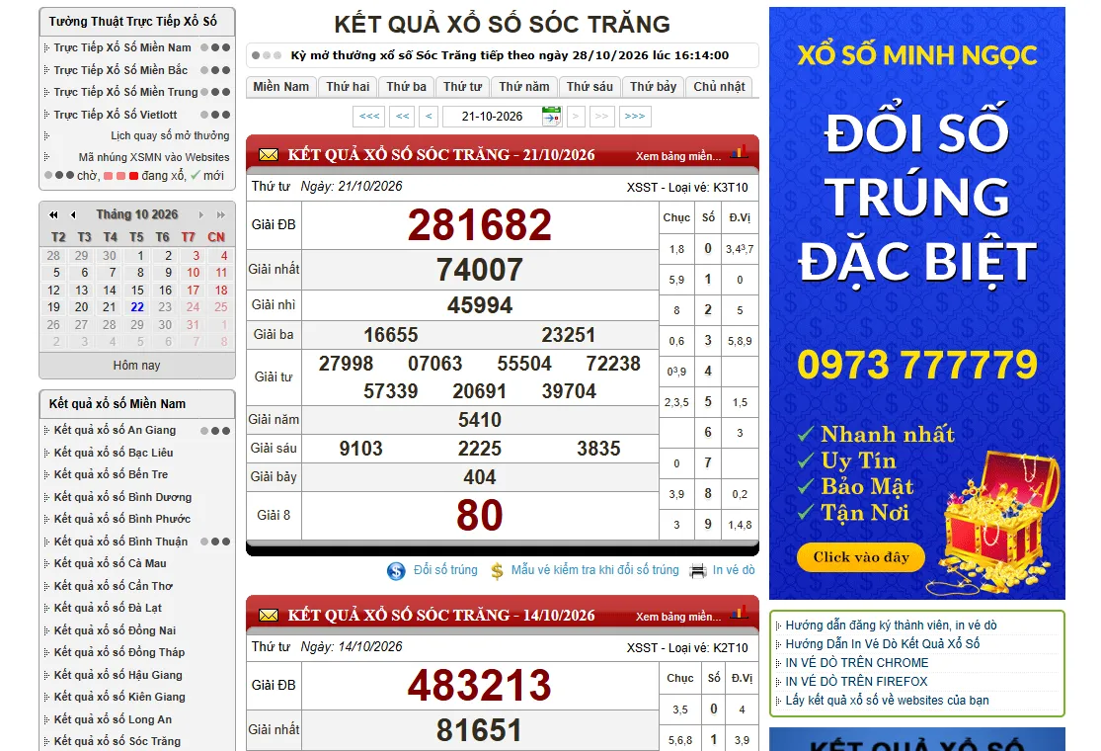Open Lấy kết quả xổ số về websites link
Screen dimensions: 1101x751
(x=887, y=701)
